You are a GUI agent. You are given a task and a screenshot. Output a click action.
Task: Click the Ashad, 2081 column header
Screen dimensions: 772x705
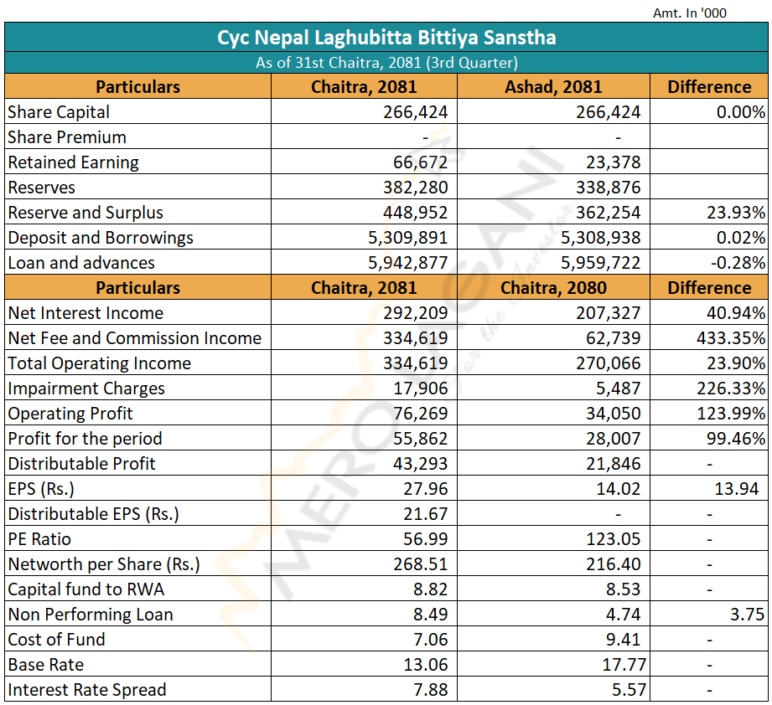pyautogui.click(x=553, y=87)
